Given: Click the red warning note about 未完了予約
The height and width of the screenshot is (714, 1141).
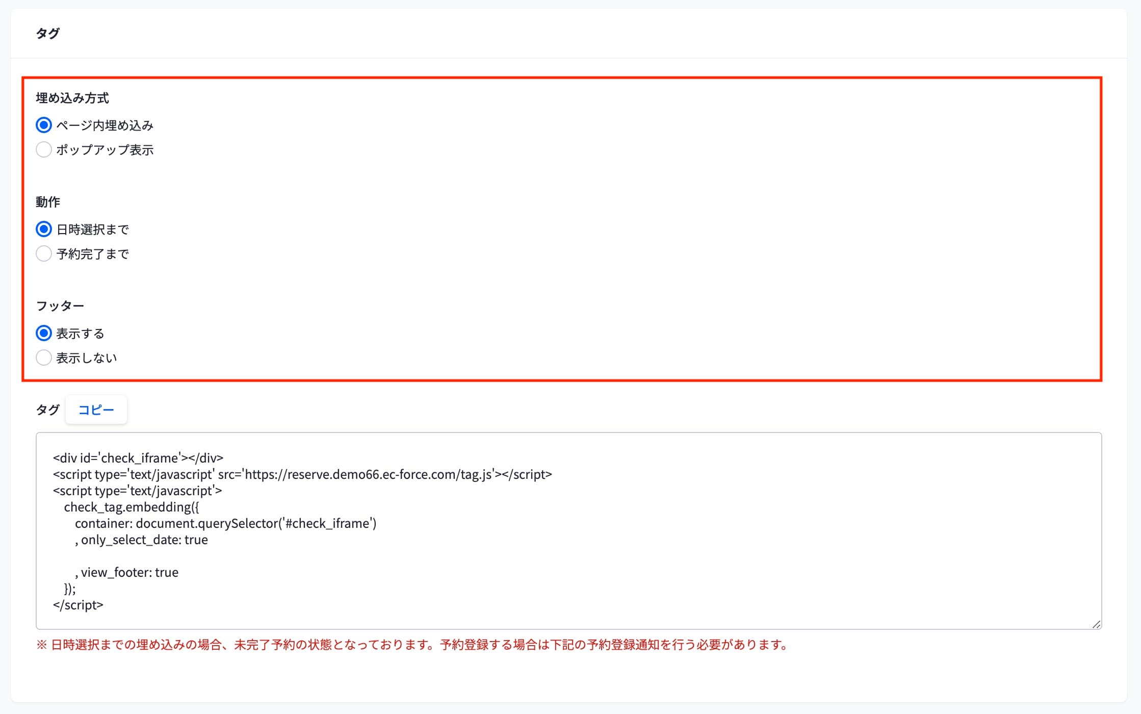Looking at the screenshot, I should pyautogui.click(x=412, y=645).
